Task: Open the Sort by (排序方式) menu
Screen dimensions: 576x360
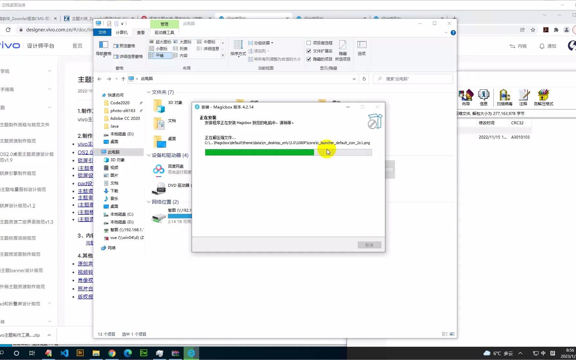Action: [238, 49]
